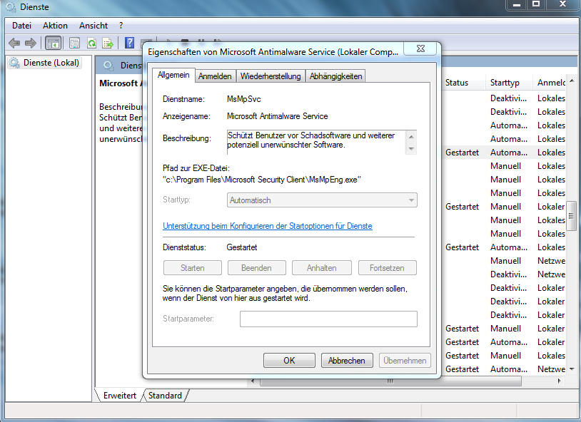581x422 pixels.
Task: Select the Erweitert view tab
Action: pos(119,396)
